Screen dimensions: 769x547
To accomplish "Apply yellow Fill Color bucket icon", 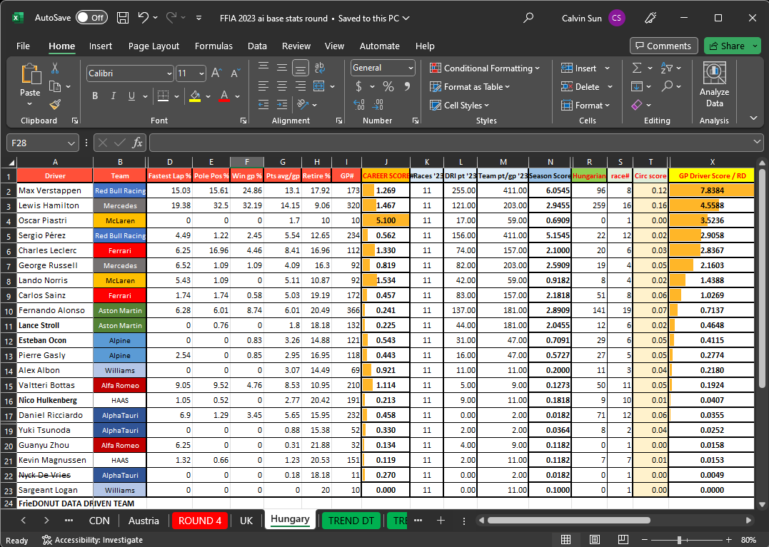I will (195, 96).
